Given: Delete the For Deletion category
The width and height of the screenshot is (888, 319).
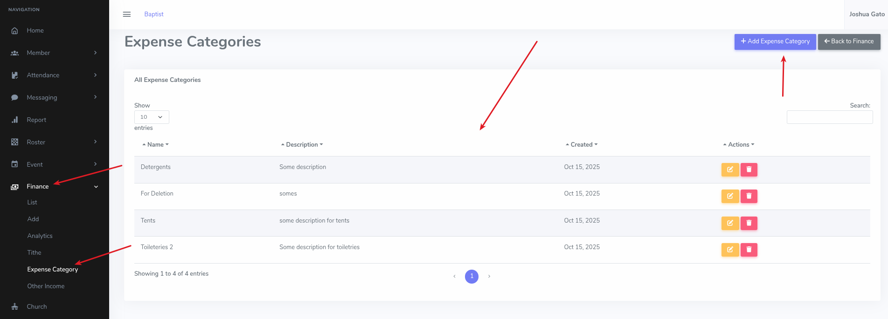Looking at the screenshot, I should [749, 196].
